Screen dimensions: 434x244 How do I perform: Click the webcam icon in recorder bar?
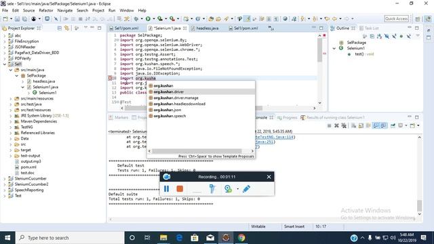[228, 188]
